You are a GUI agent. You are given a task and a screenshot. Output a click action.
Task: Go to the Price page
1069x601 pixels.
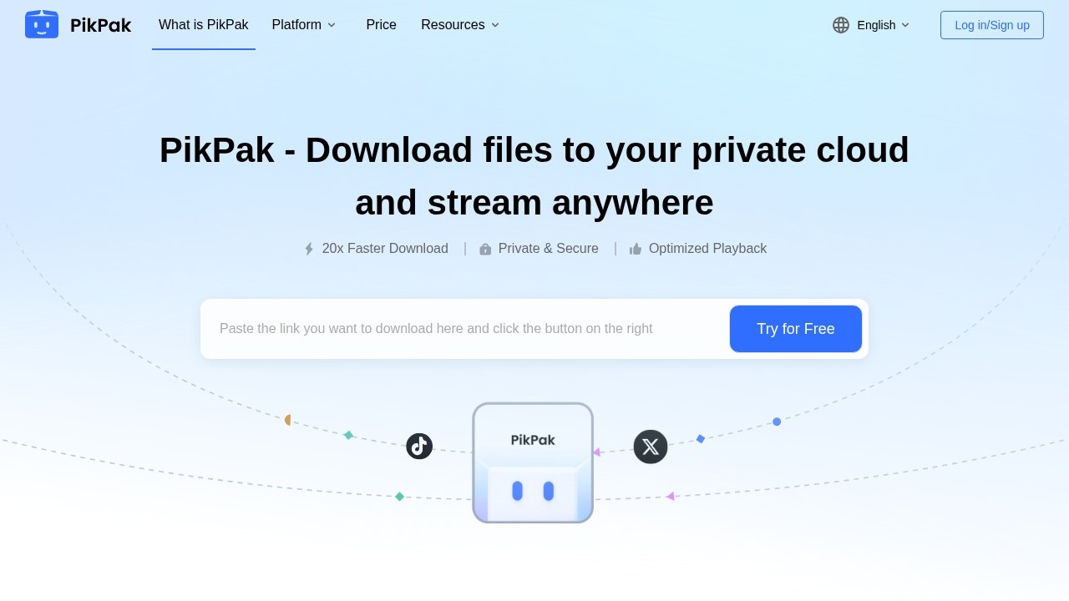click(381, 25)
